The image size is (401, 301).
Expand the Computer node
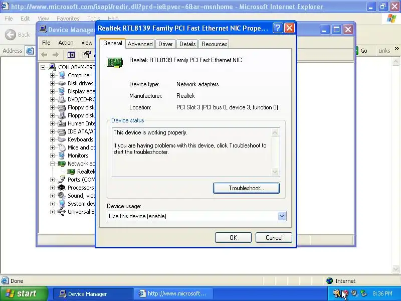pos(53,76)
